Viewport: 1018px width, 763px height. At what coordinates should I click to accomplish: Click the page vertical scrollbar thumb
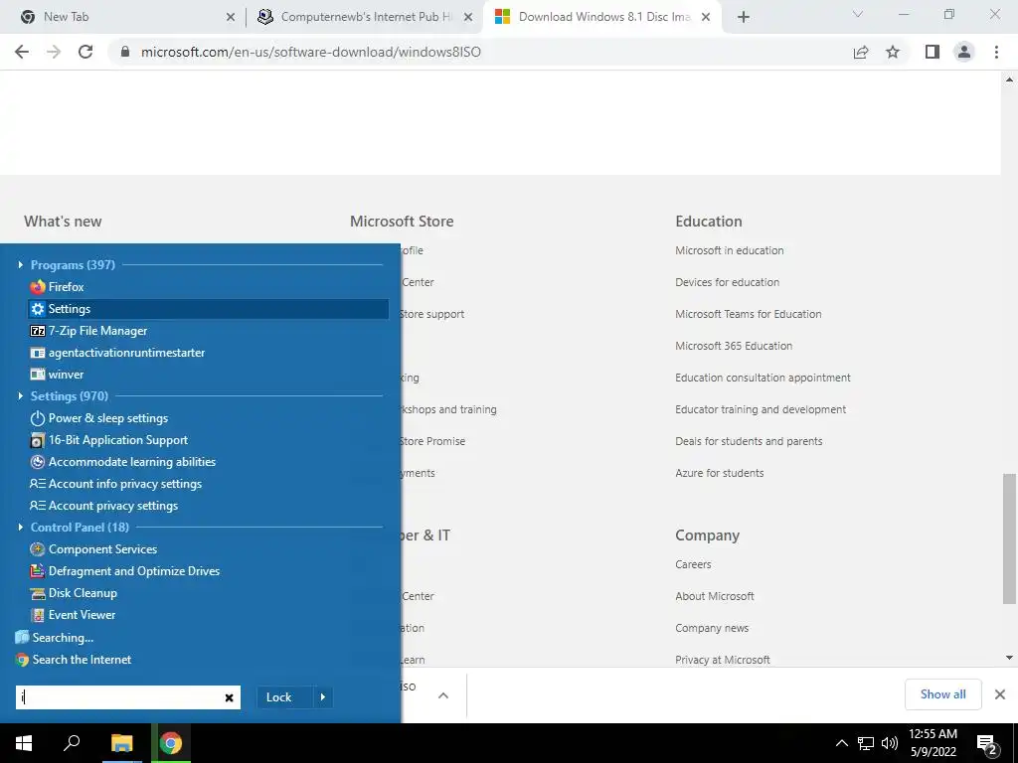[x=1009, y=538]
